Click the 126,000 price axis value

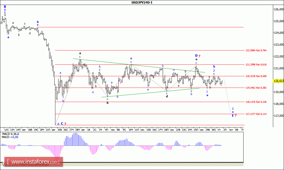[279, 9]
